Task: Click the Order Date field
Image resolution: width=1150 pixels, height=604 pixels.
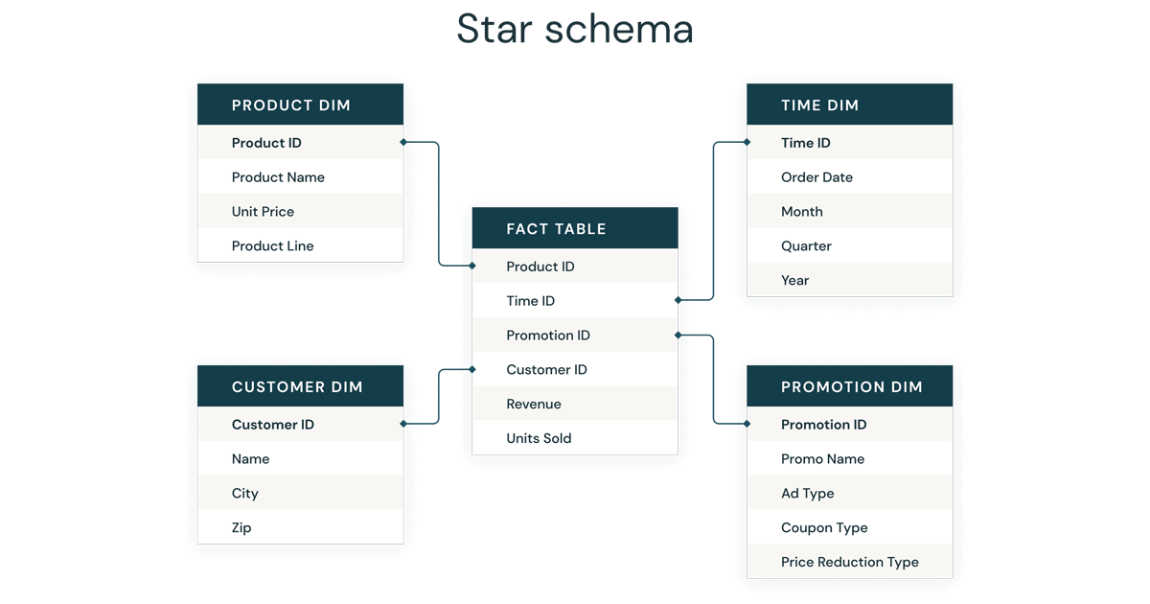Action: click(x=816, y=177)
